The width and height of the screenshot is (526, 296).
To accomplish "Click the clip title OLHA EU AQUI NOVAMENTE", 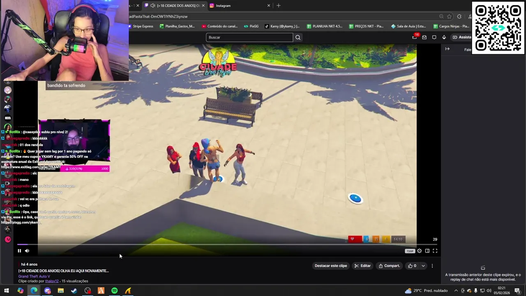I will pos(64,271).
